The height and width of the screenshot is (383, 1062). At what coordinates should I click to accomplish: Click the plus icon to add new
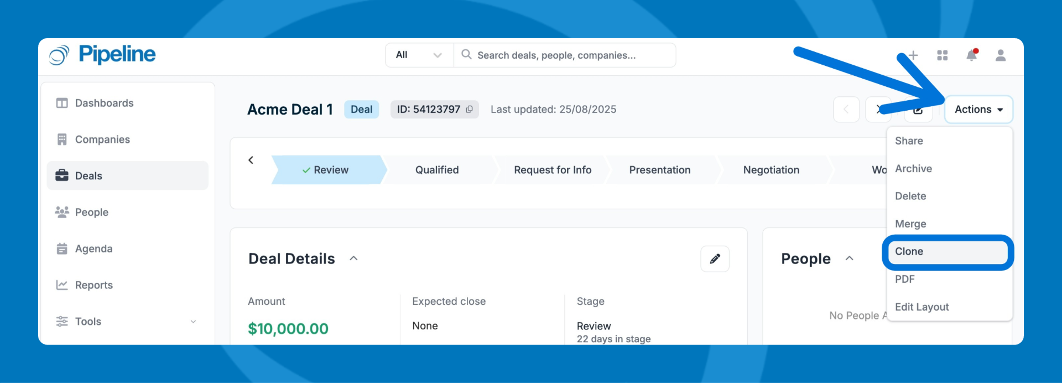[913, 55]
